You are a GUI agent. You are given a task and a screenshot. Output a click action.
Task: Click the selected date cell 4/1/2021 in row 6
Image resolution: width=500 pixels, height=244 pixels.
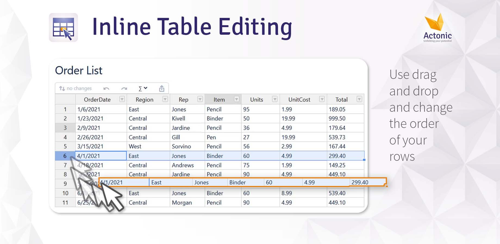coord(101,156)
